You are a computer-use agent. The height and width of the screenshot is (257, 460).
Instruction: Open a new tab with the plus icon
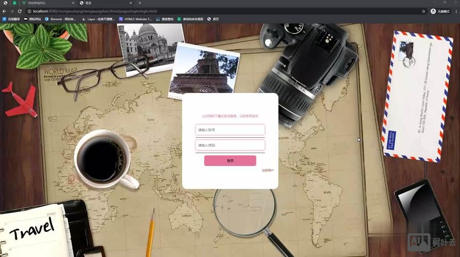coord(140,3)
